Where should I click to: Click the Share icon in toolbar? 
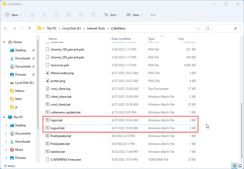[81, 15]
